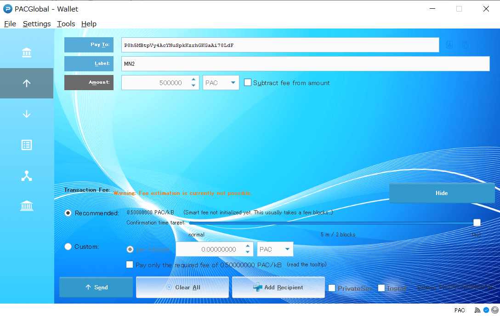Enable Subtract fee from amount checkbox

pyautogui.click(x=248, y=83)
